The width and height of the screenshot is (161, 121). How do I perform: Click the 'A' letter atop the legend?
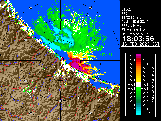153,55
